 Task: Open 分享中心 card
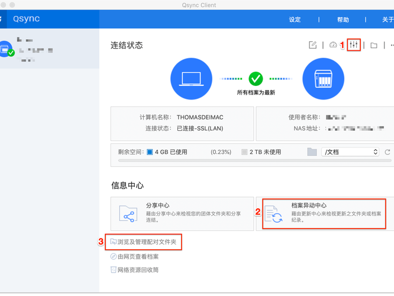pos(182,214)
